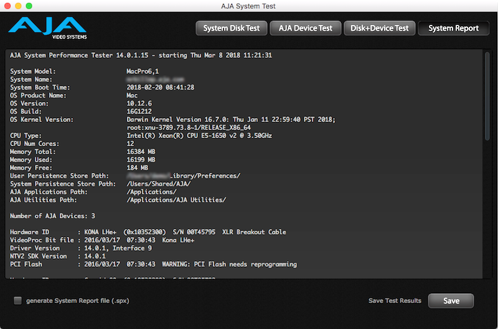This screenshot has height=329, width=498.
Task: Show the System Report tab
Action: pyautogui.click(x=453, y=28)
